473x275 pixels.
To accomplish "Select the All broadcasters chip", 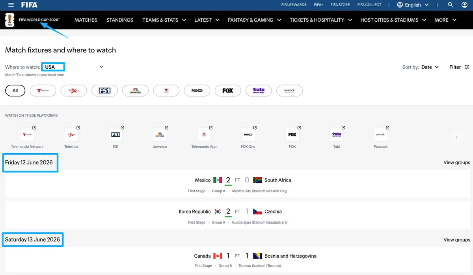I will pos(15,91).
